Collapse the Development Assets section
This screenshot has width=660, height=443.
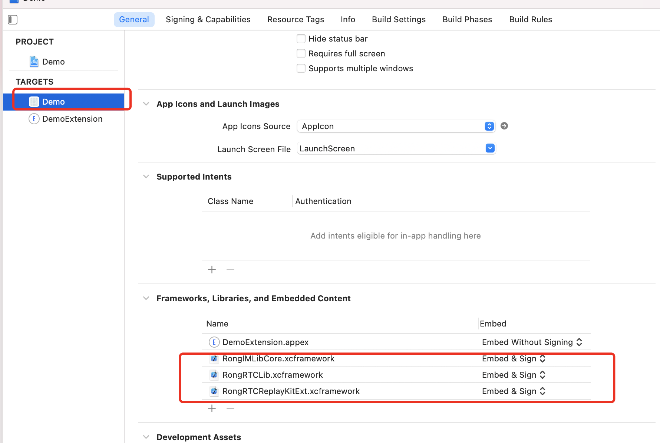tap(146, 437)
